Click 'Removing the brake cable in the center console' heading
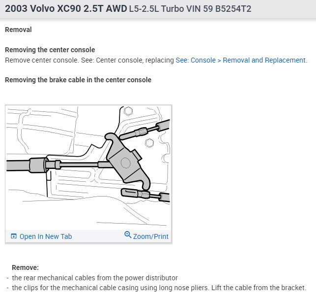 click(x=78, y=80)
